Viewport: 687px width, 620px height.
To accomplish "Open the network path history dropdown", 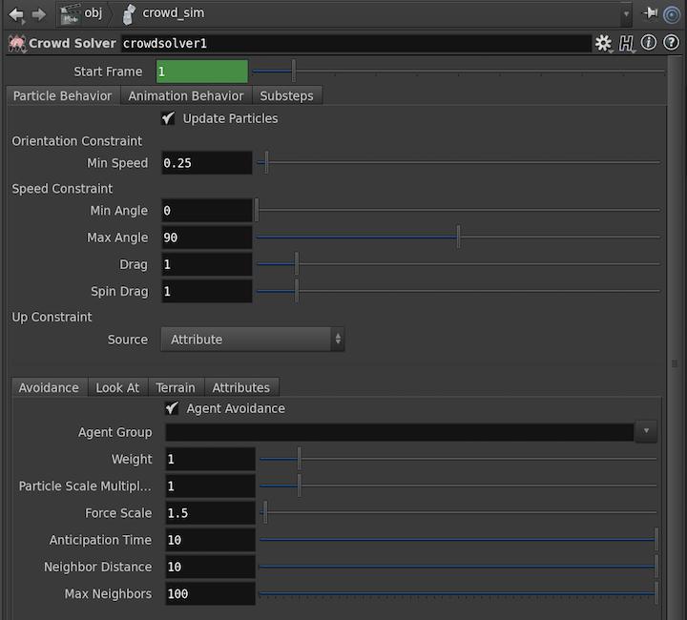I will [626, 14].
